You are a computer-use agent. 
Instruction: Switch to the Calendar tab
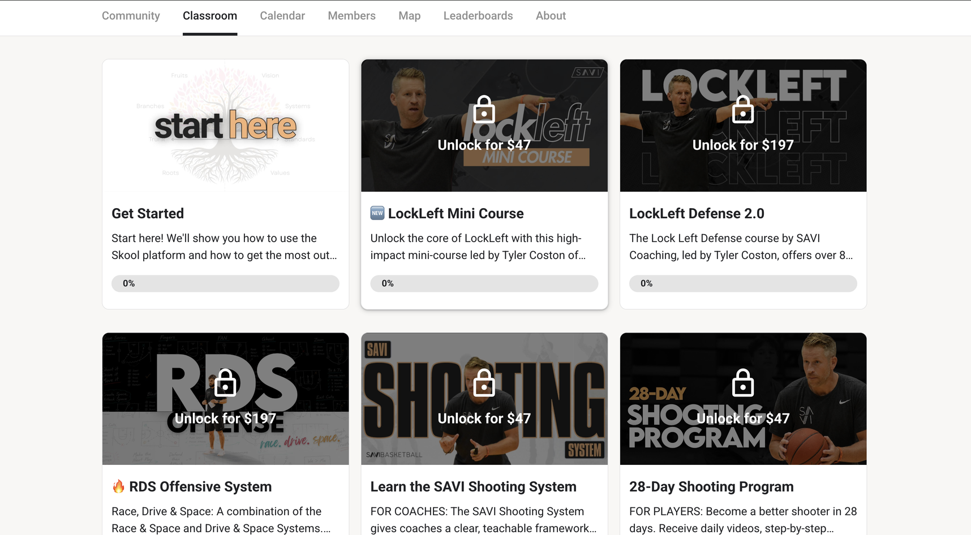click(x=282, y=16)
